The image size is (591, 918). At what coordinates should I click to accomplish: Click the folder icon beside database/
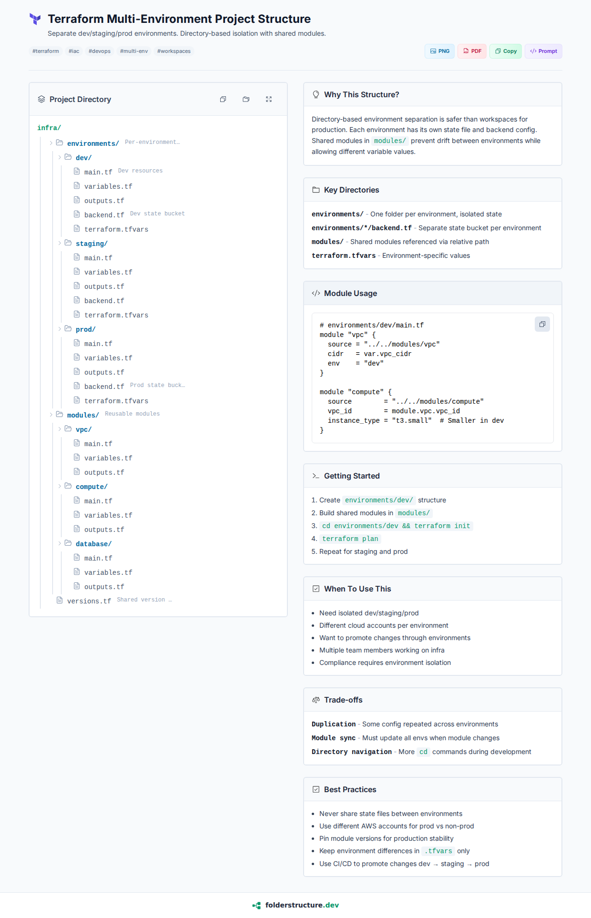68,543
